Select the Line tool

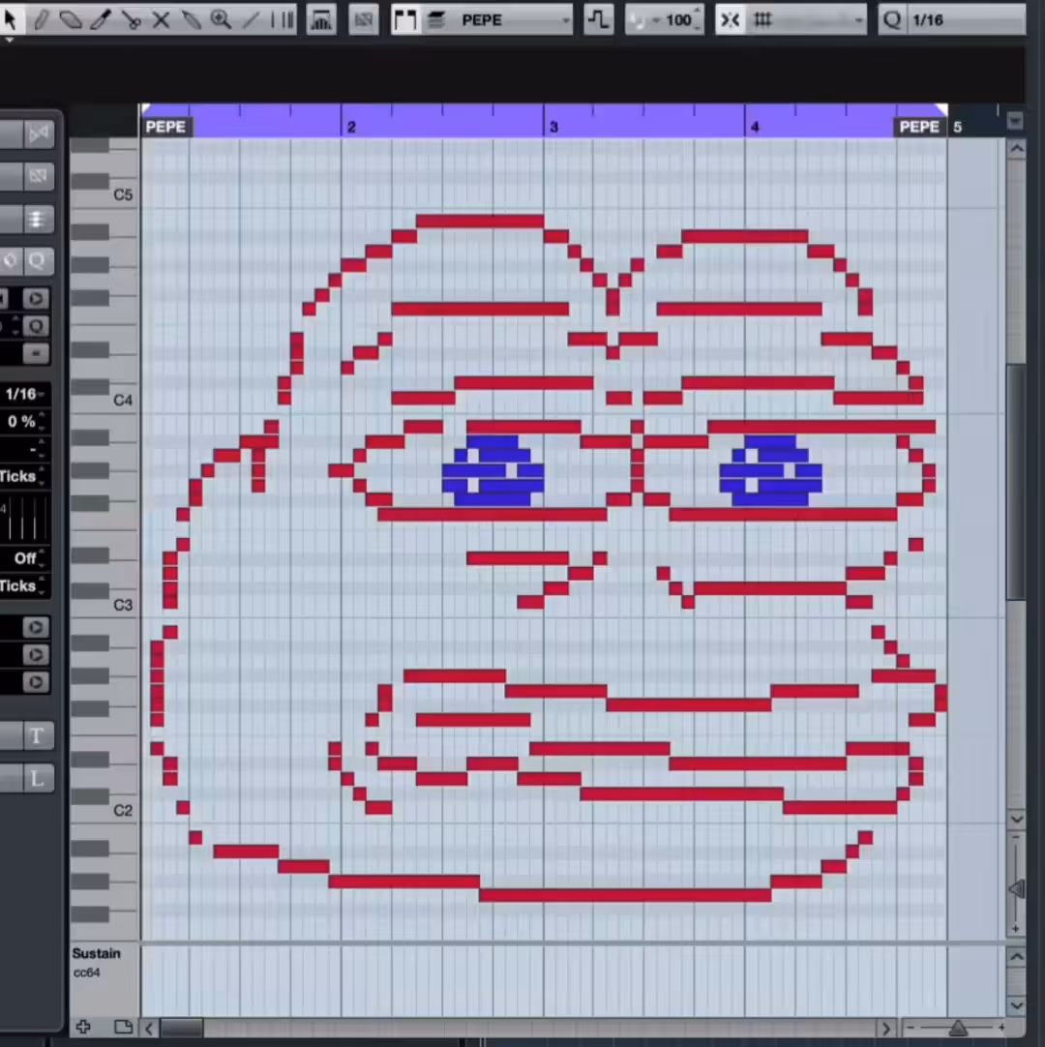[x=251, y=19]
